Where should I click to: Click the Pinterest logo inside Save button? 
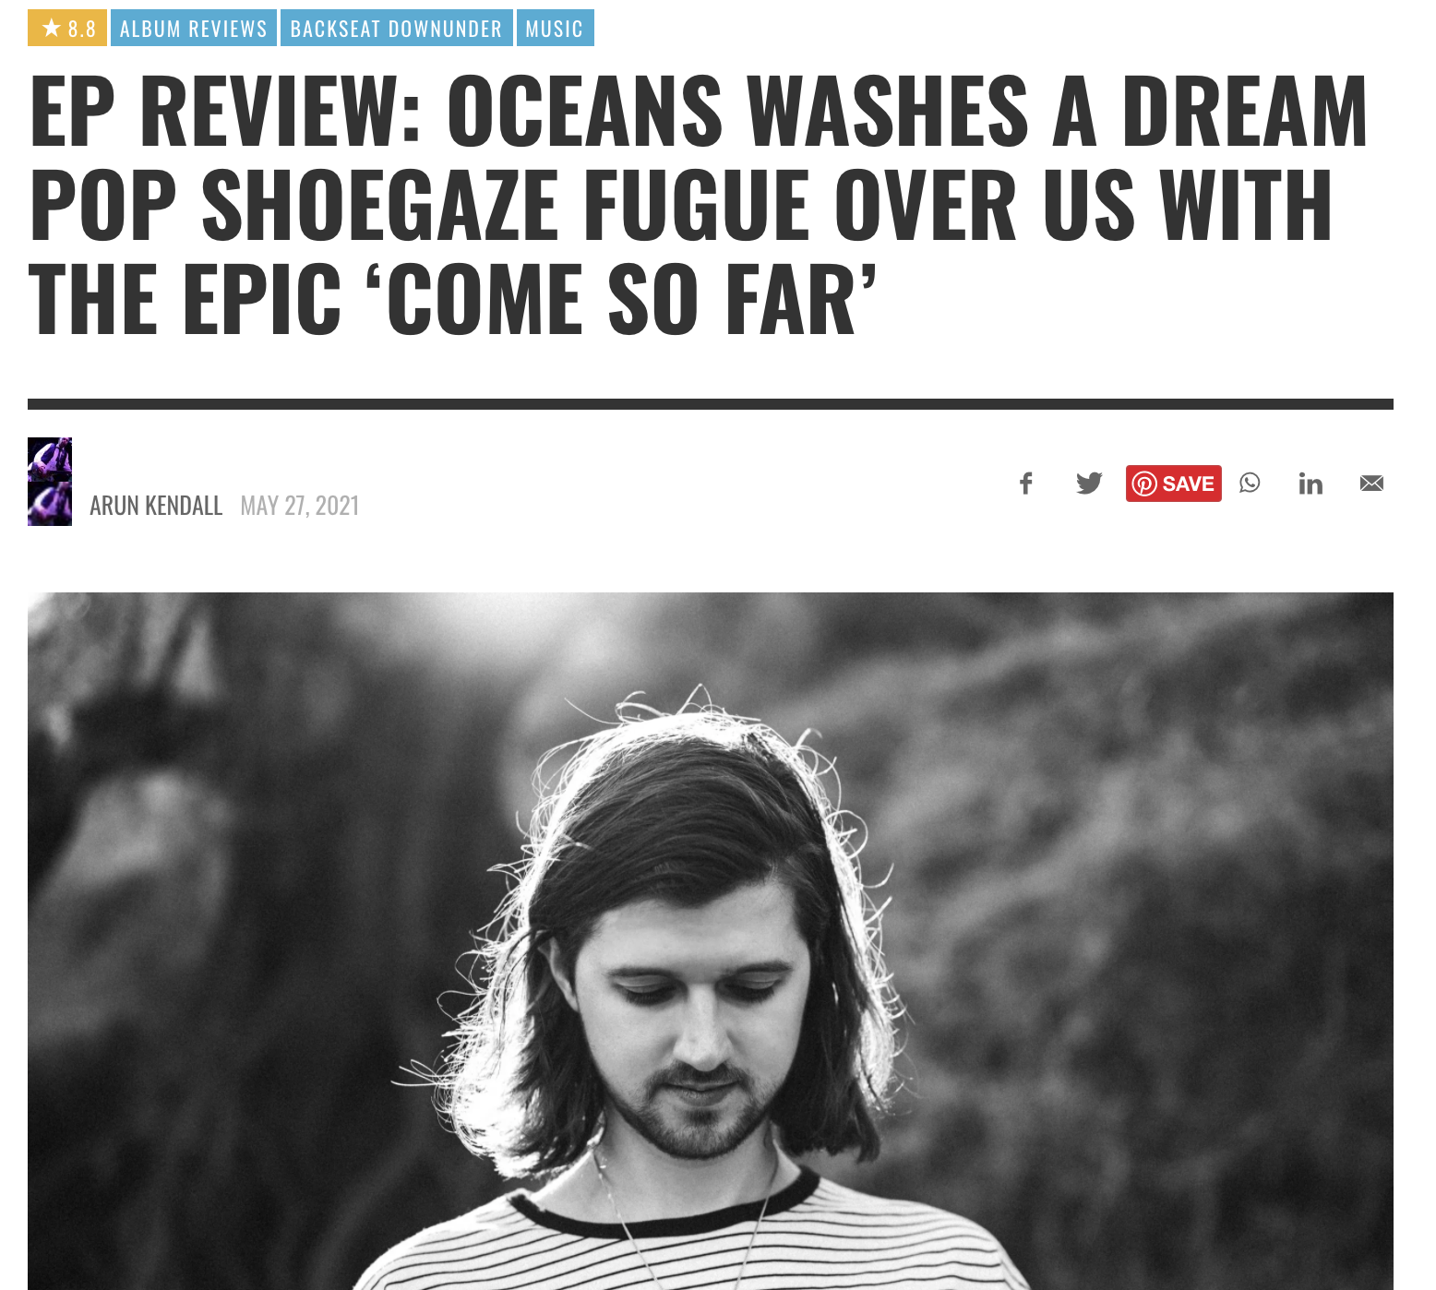(x=1144, y=484)
